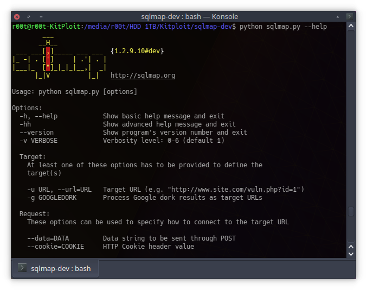Click the 'Request:' section heading
The width and height of the screenshot is (367, 290).
(x=35, y=214)
